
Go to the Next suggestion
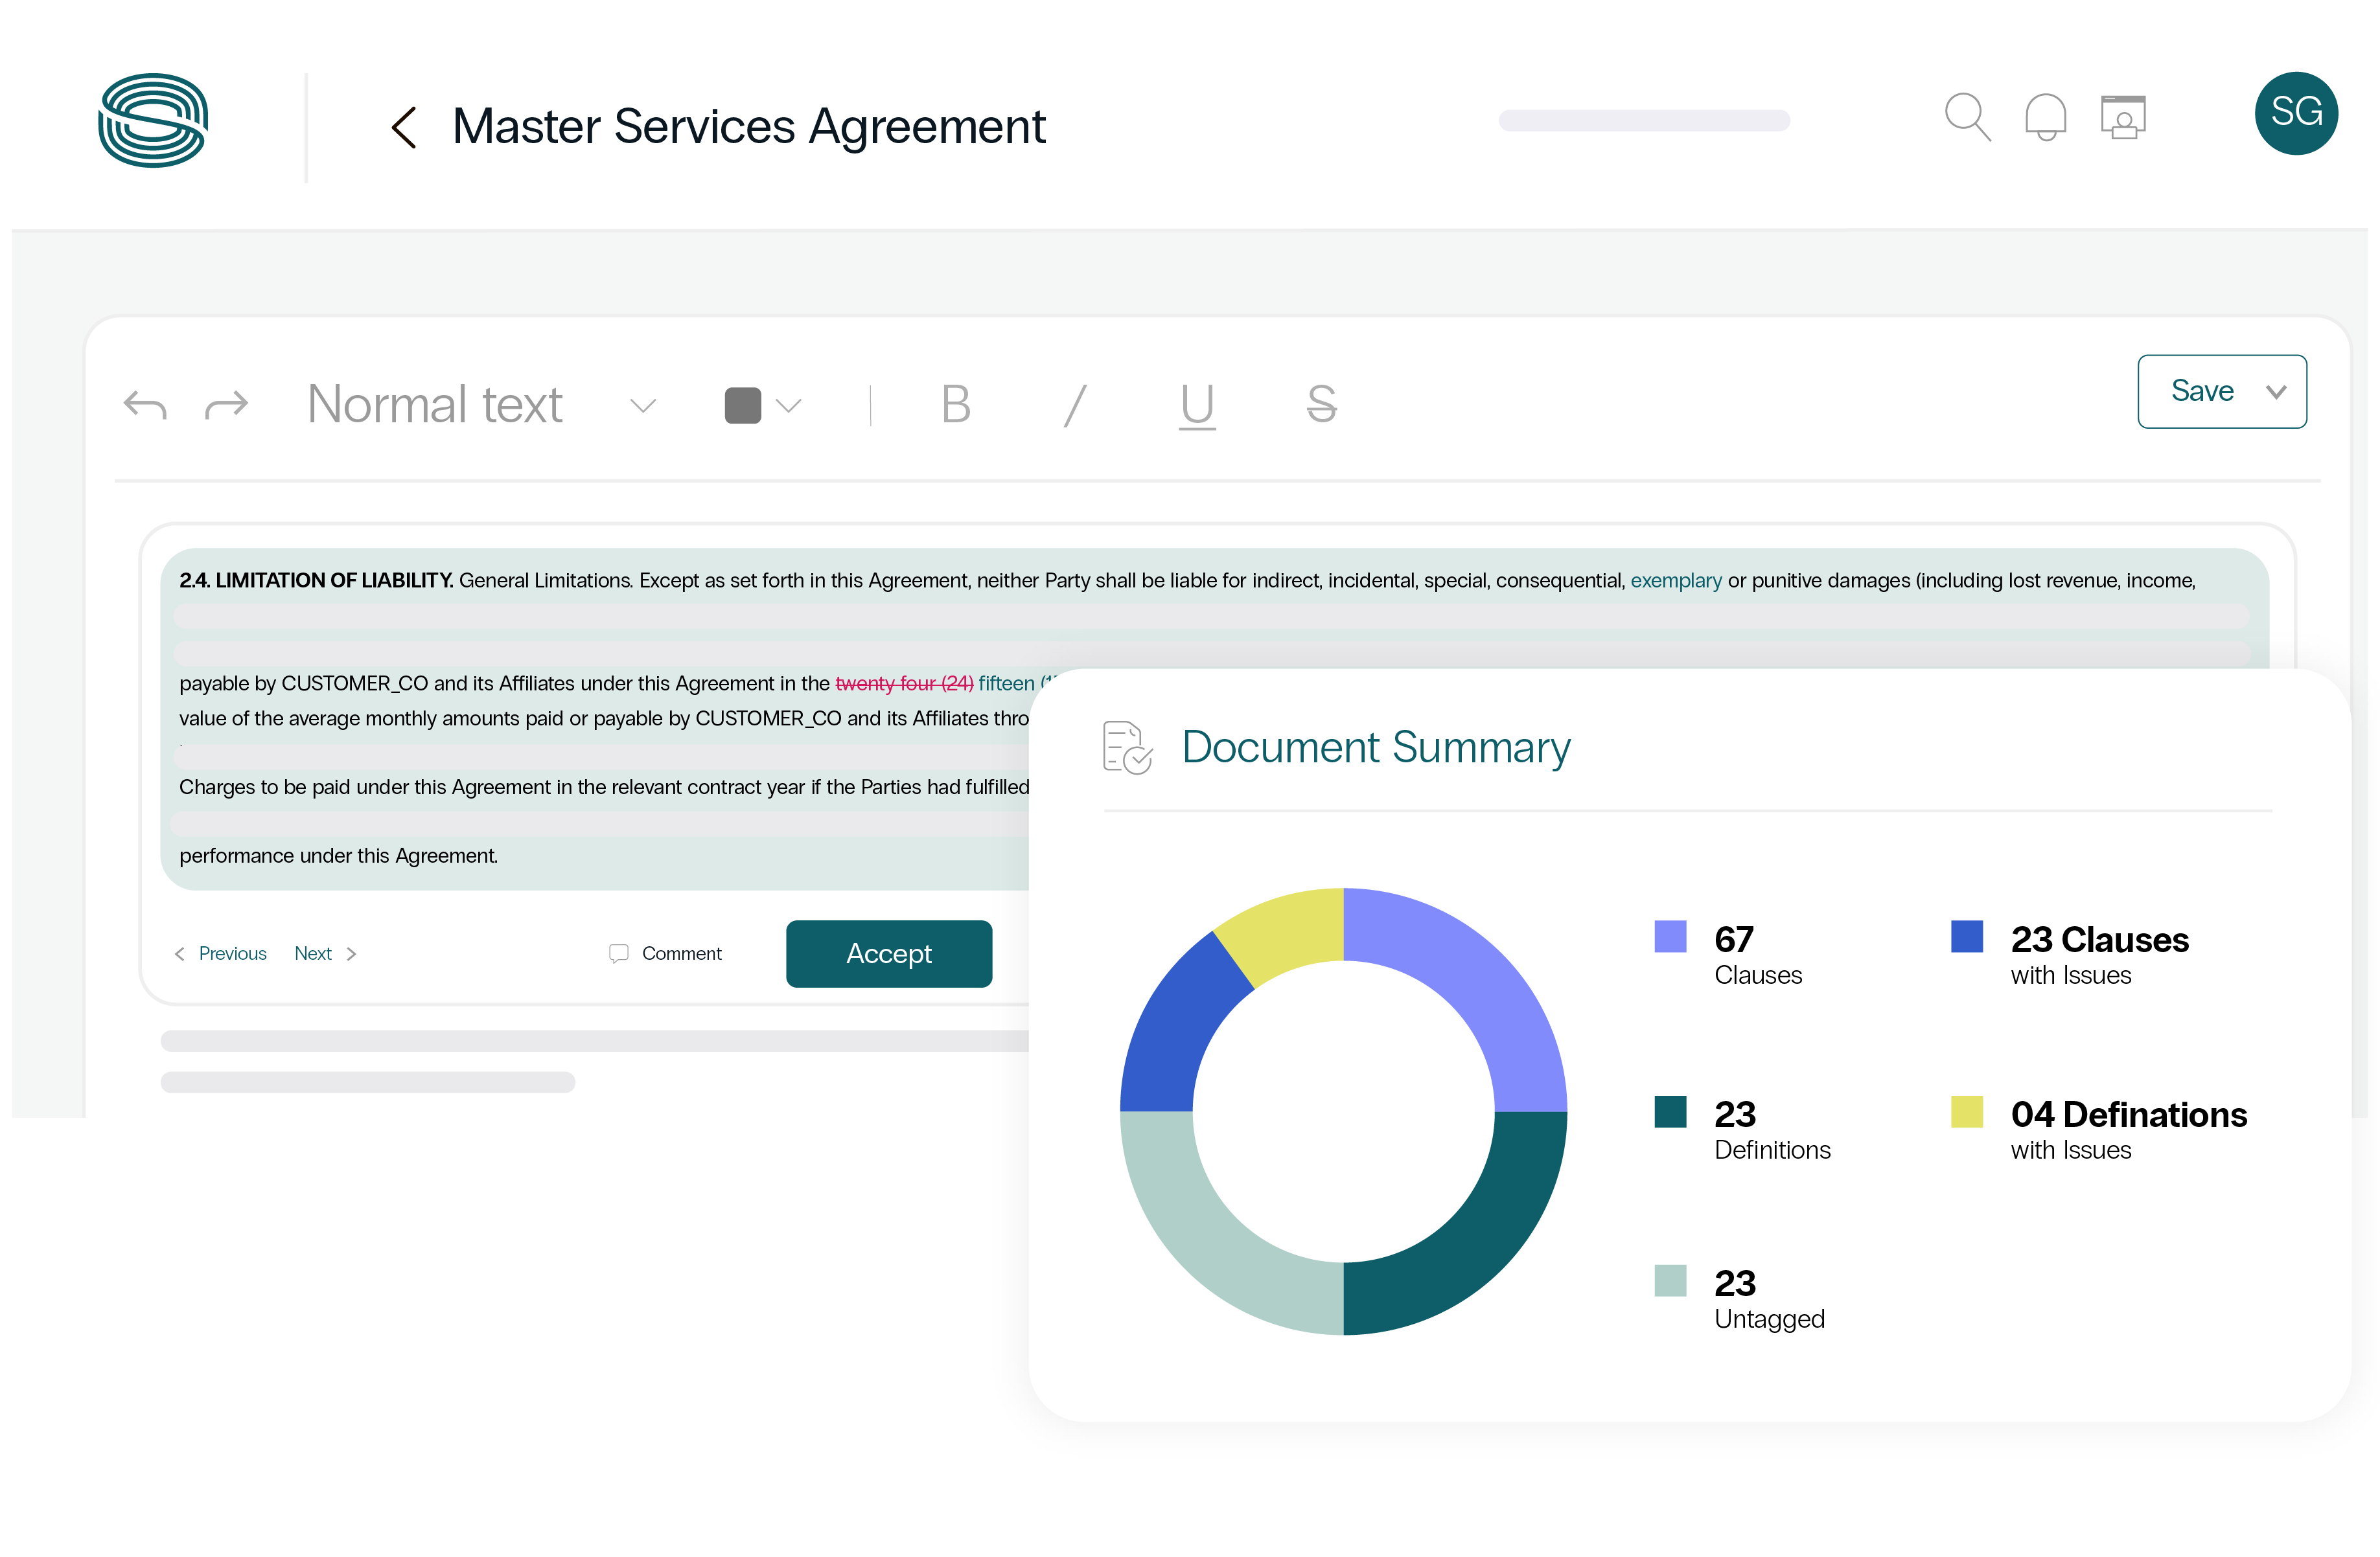[313, 953]
